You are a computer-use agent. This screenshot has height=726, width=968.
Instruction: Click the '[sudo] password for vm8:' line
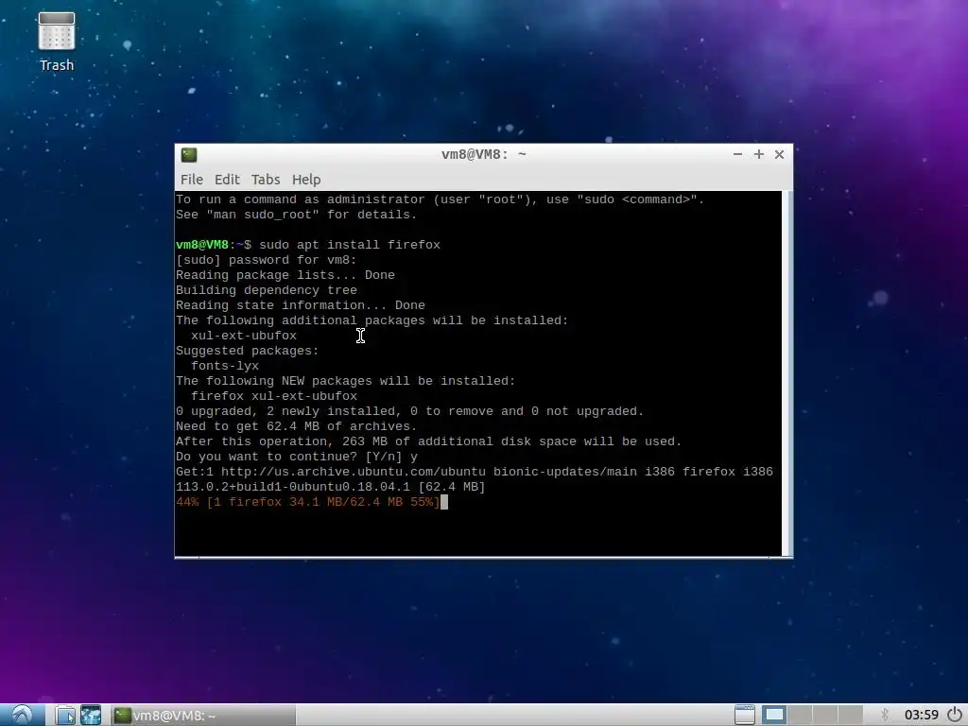click(266, 260)
